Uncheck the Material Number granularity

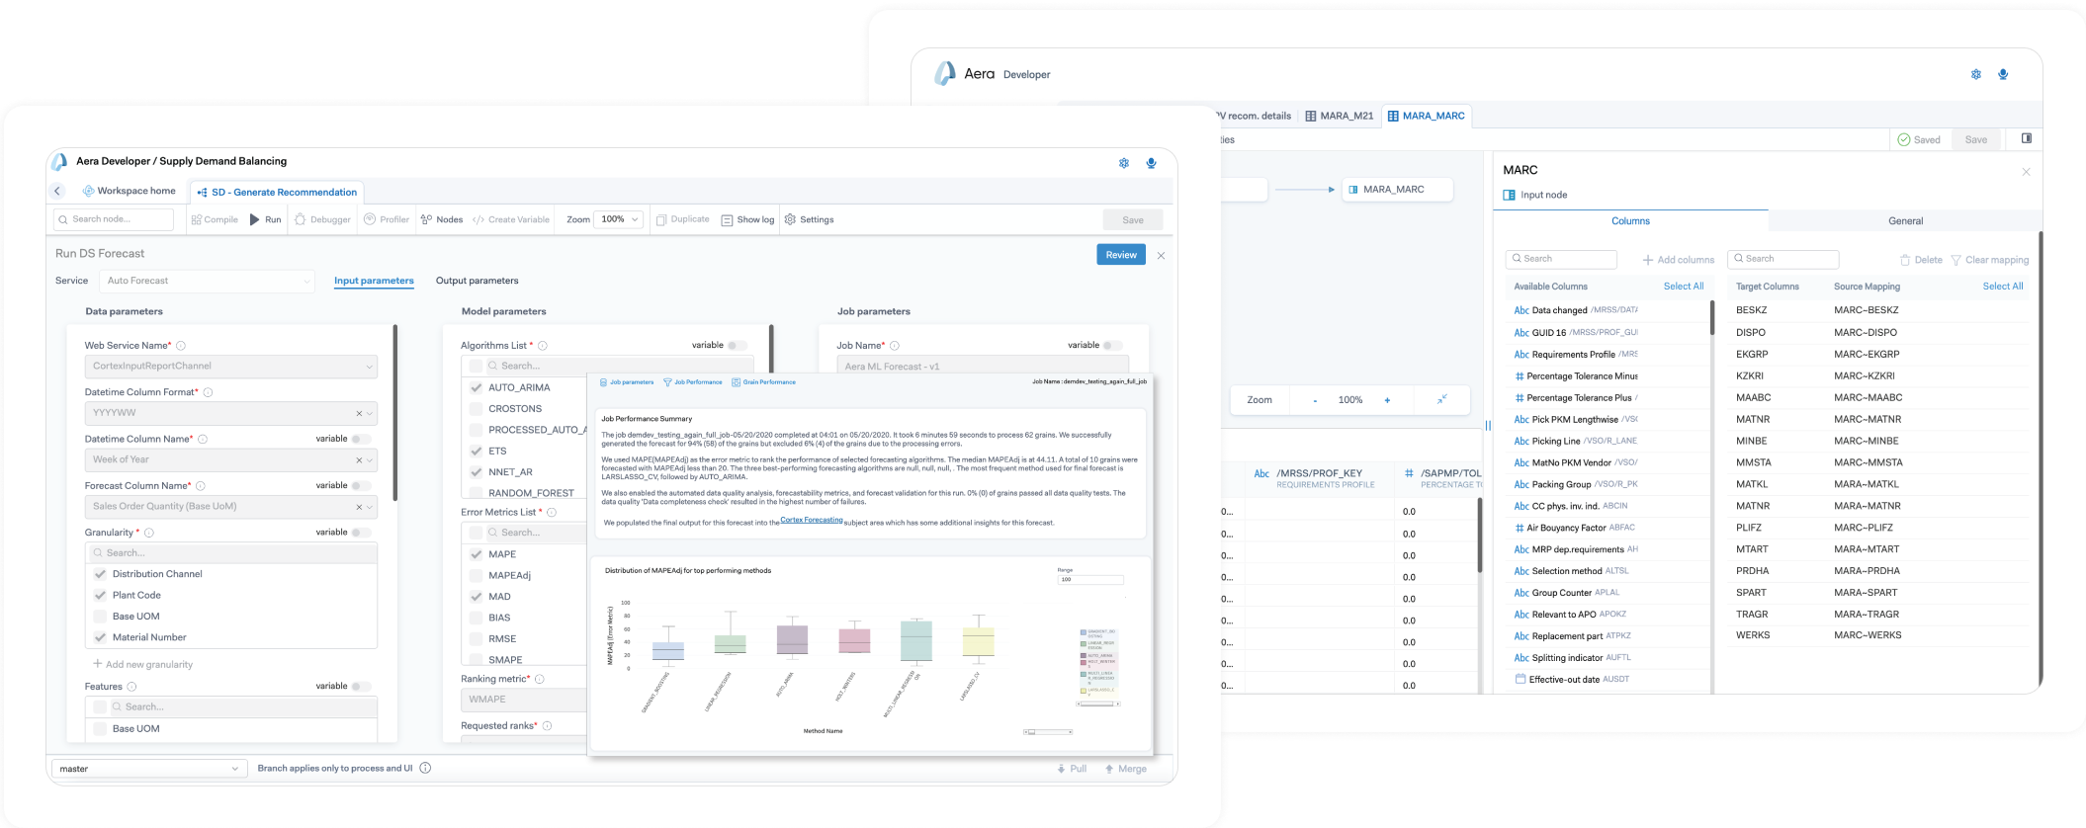pos(100,637)
